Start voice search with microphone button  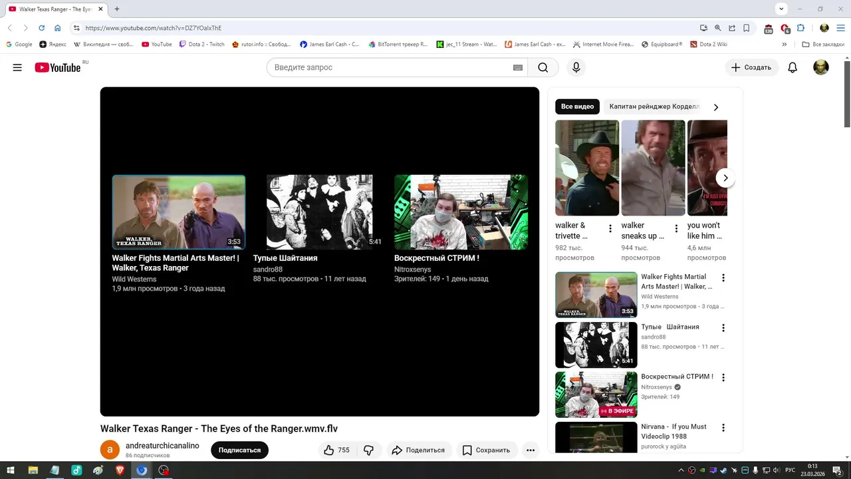click(x=576, y=67)
